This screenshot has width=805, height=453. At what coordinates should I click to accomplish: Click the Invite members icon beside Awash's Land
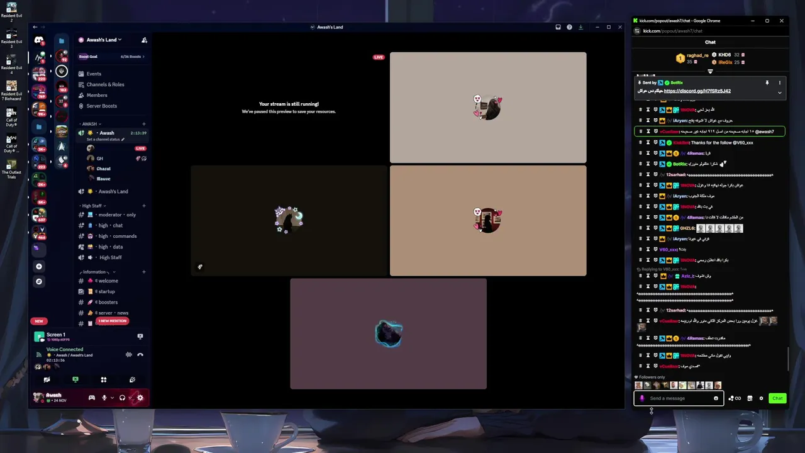click(144, 40)
